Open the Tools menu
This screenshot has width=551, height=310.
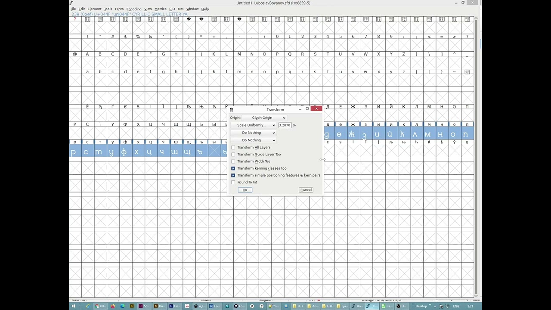pyautogui.click(x=108, y=9)
